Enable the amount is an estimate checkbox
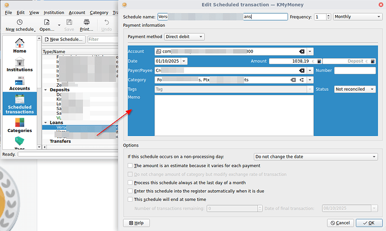Viewport: 386px width, 231px height. tap(131, 166)
